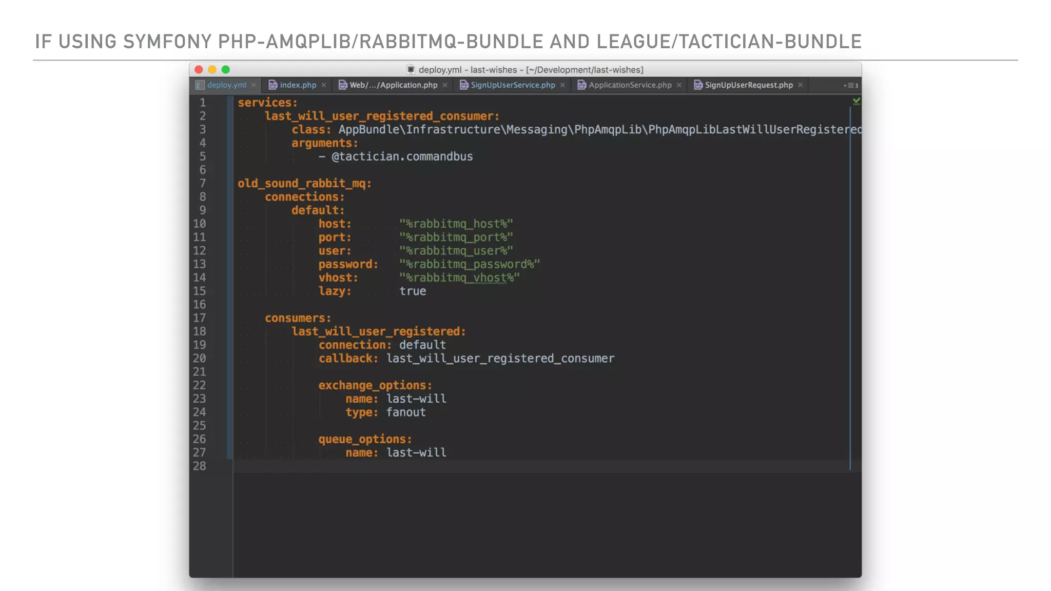This screenshot has height=591, width=1051.
Task: Click the index.php PHP file icon
Action: click(x=273, y=85)
